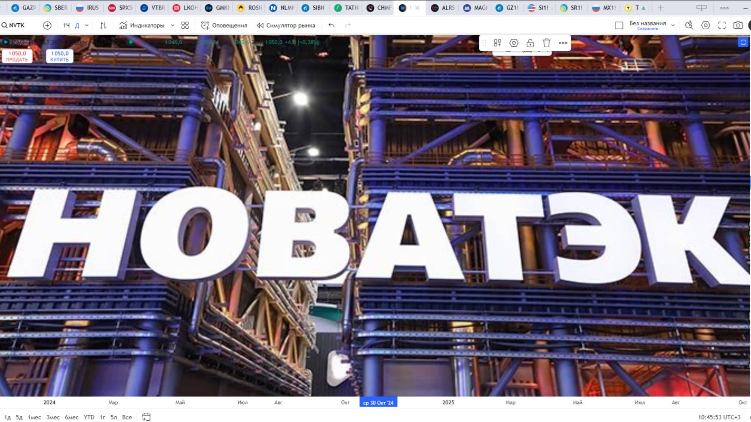
Task: Expand the layout name dropdown arrow
Action: click(673, 25)
